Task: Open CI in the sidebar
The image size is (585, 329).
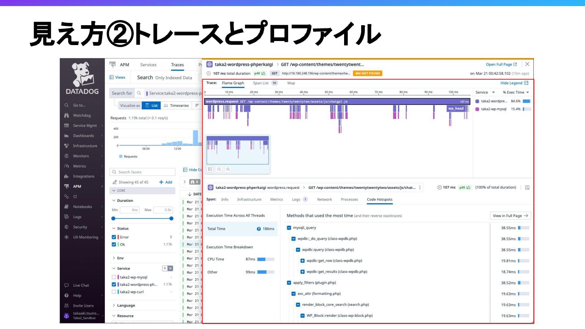Action: click(75, 197)
